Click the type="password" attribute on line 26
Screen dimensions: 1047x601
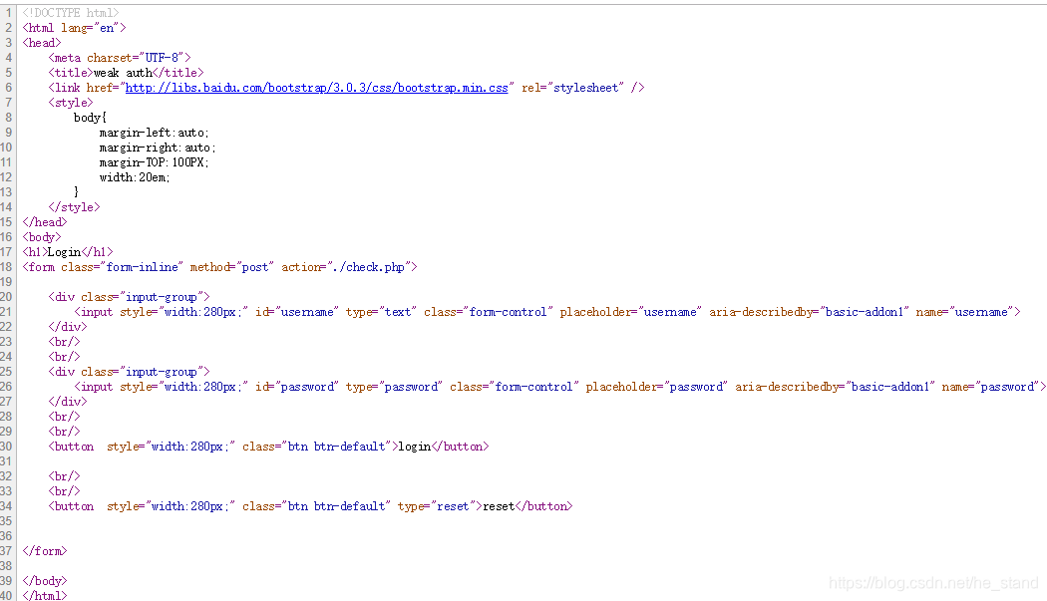click(394, 387)
